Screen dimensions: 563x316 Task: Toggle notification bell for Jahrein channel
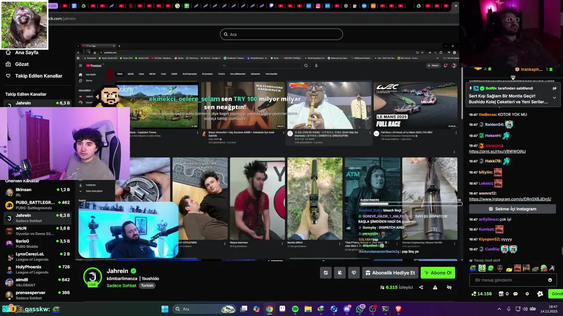pos(340,273)
